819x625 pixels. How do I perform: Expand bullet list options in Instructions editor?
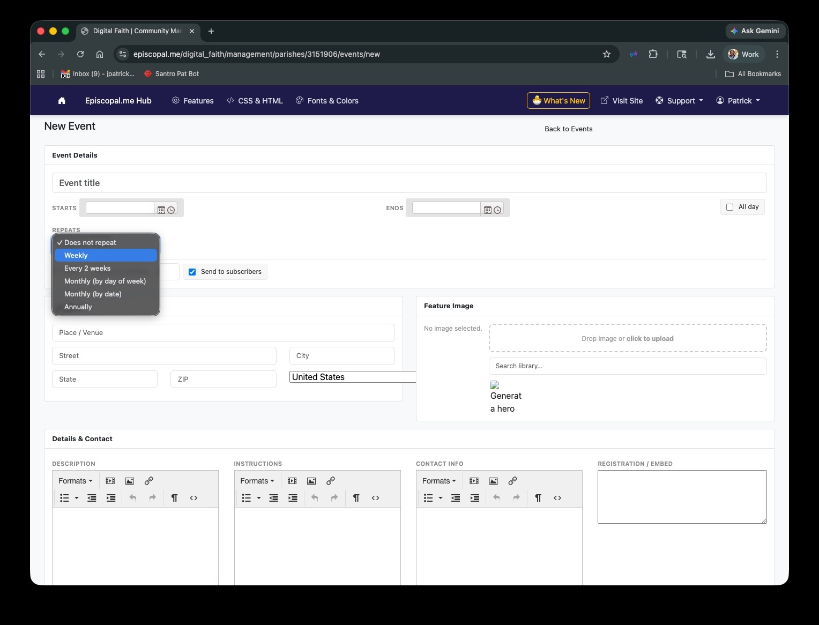(x=259, y=498)
